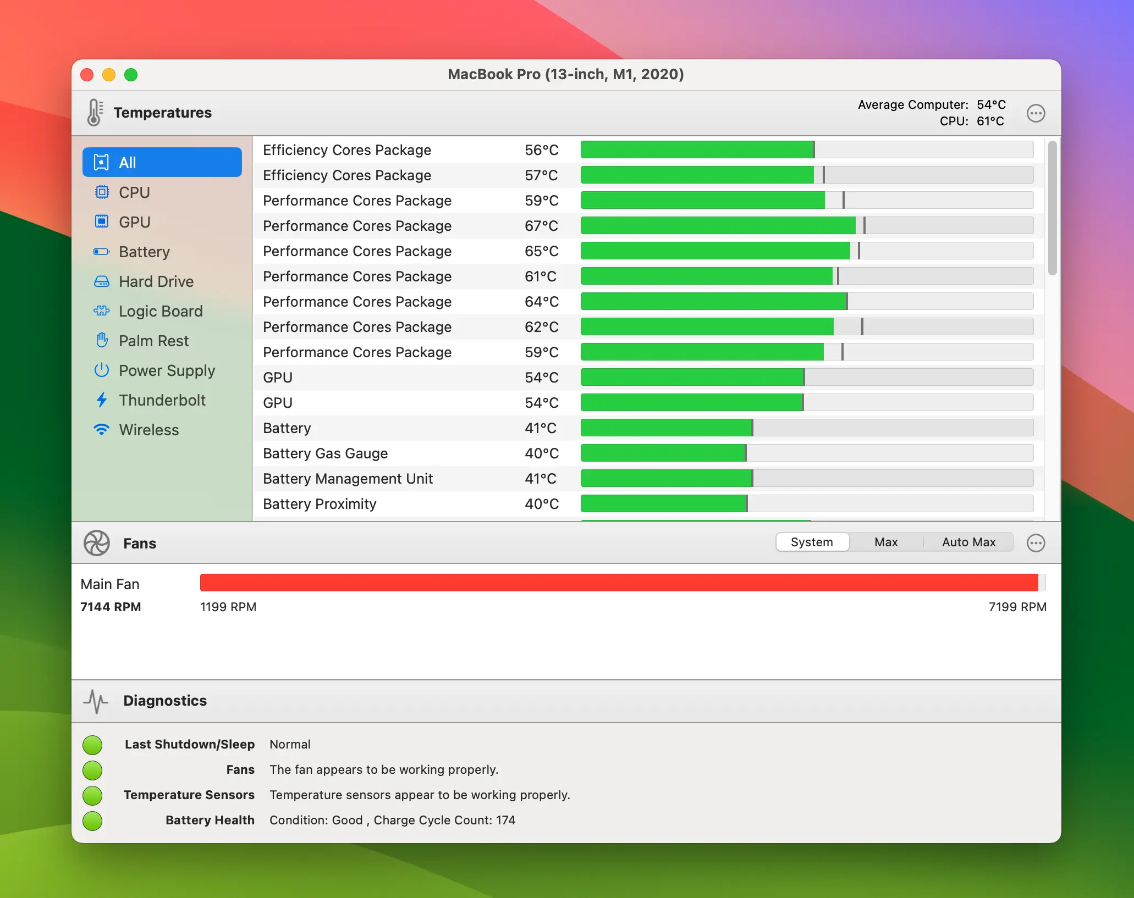
Task: Click the All category chip icon
Action: click(x=102, y=162)
